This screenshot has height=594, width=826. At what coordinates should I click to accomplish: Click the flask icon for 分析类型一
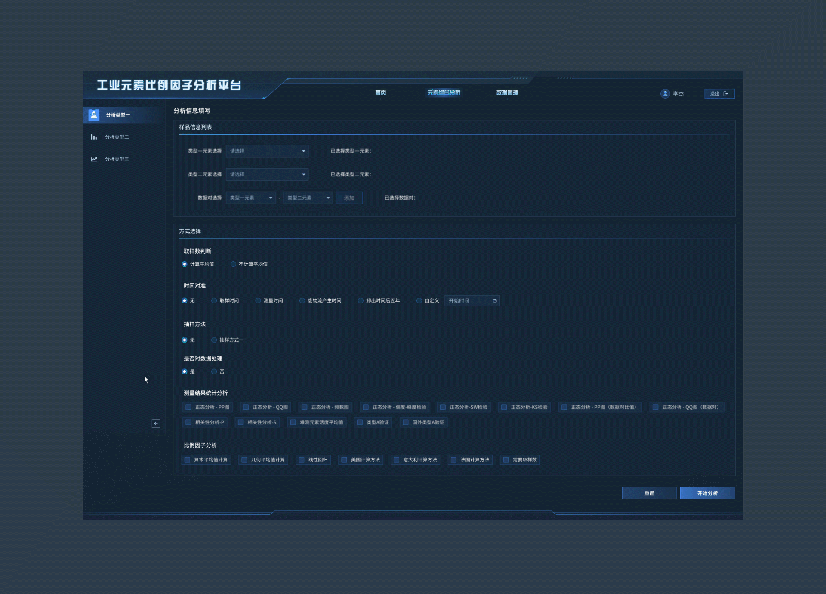94,115
